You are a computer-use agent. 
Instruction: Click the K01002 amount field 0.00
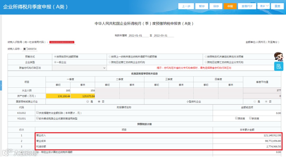tap(247, 113)
